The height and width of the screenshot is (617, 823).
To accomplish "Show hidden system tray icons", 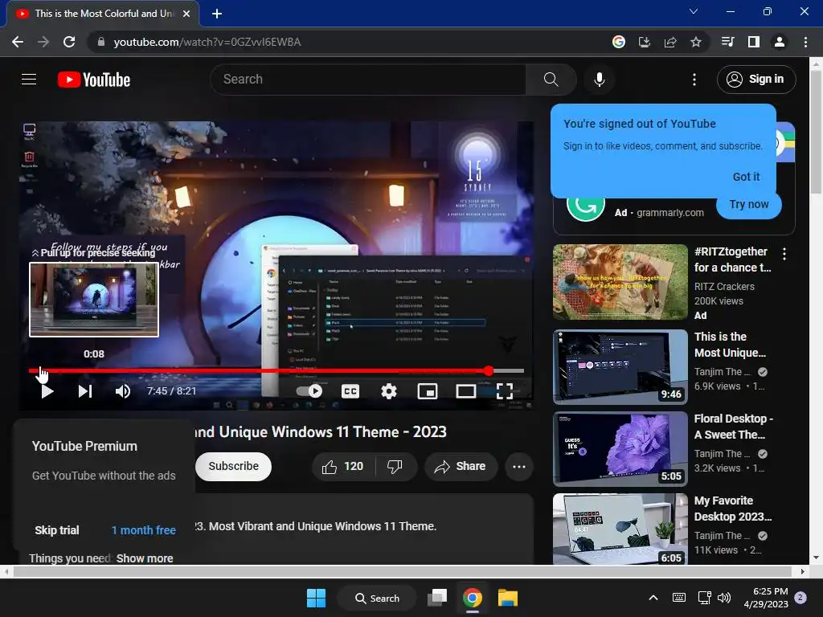I will coord(653,598).
